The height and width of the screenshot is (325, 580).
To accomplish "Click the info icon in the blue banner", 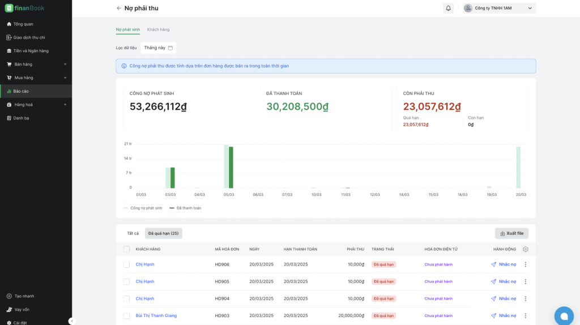I will 124,66.
